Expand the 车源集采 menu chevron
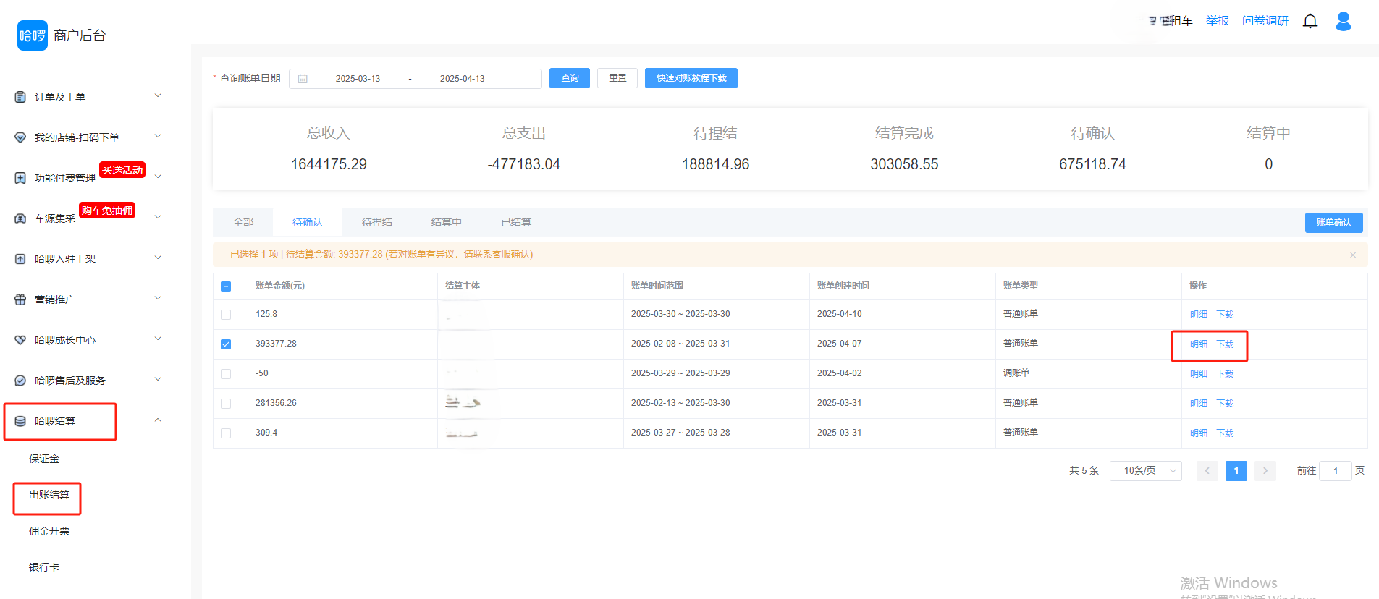 (158, 217)
